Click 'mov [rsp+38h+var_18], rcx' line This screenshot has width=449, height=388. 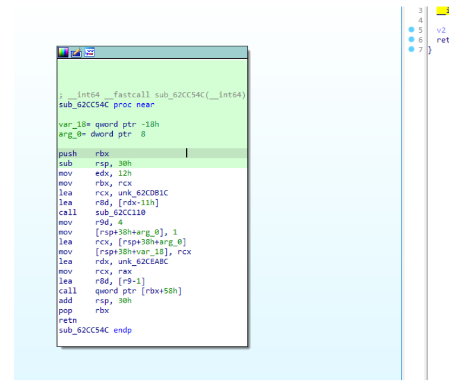tap(125, 252)
